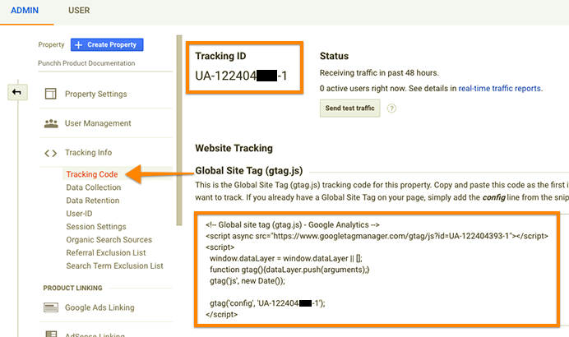Viewport: 569px width, 337px height.
Task: Click the Create Property button
Action: point(107,44)
